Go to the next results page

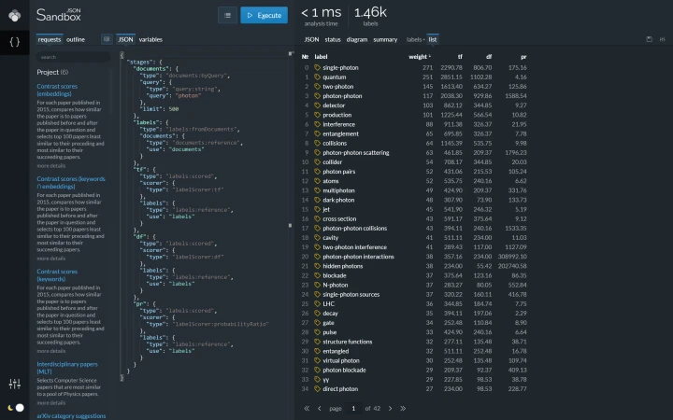coord(390,409)
